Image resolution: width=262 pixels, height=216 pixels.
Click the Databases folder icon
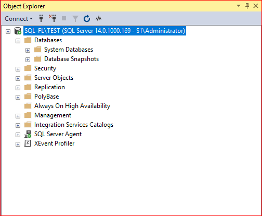pyautogui.click(x=28, y=40)
